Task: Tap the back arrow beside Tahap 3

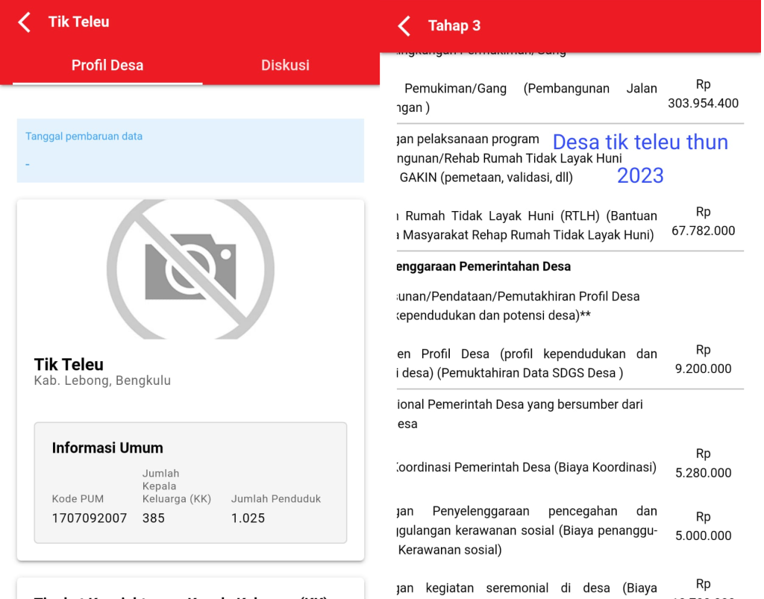Action: coord(404,26)
